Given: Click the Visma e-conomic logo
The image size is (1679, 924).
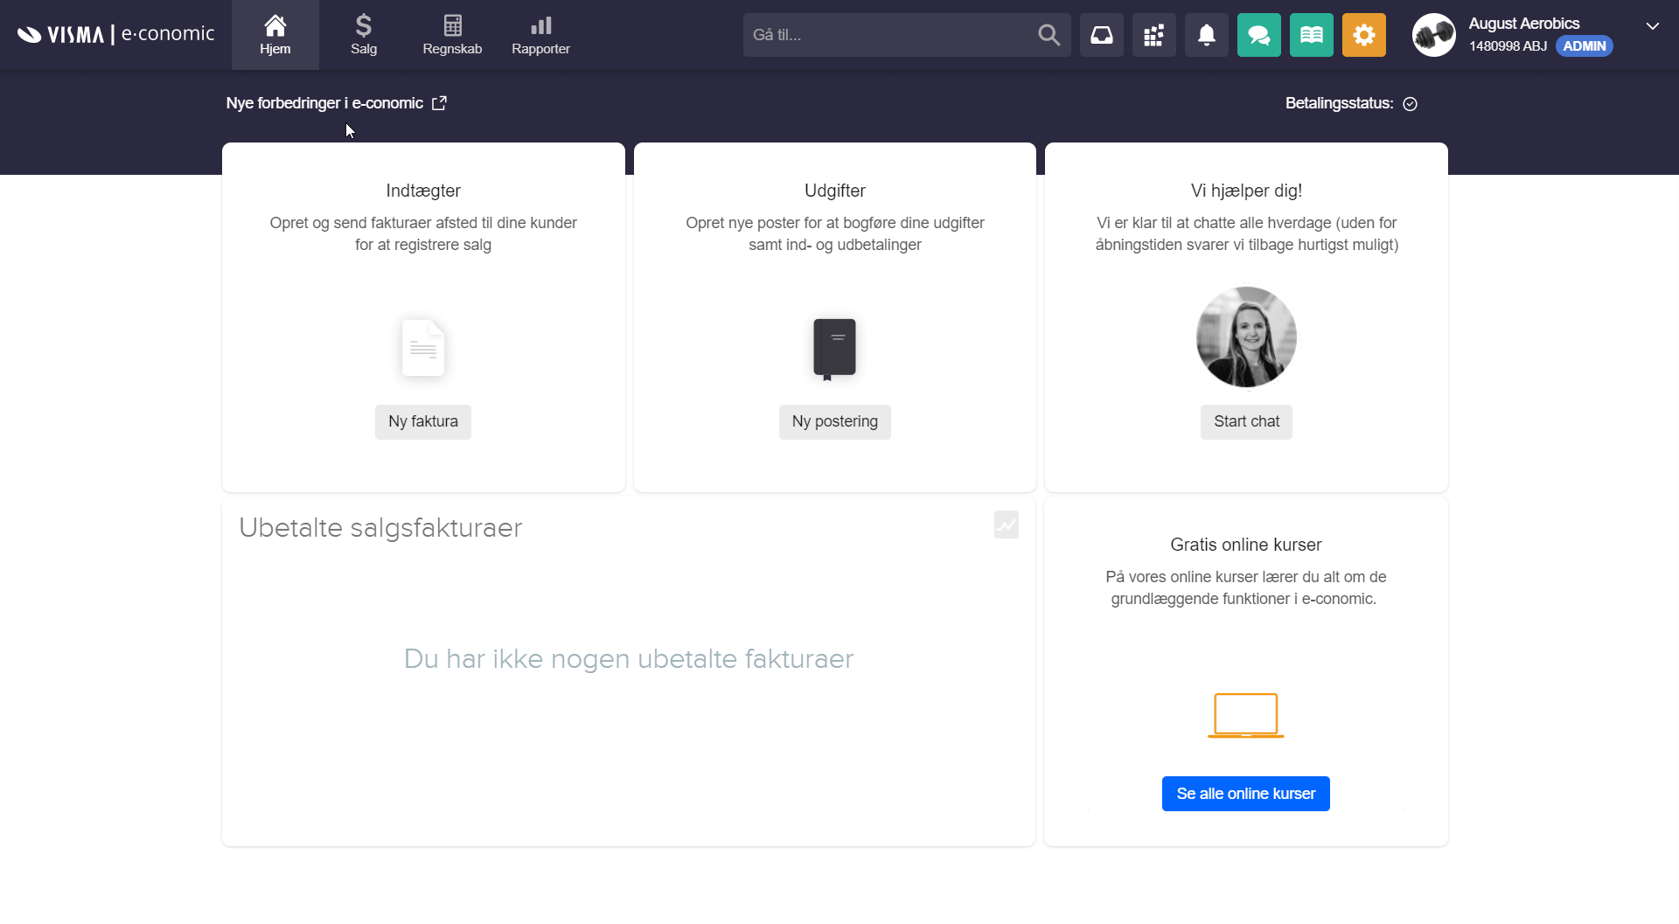Looking at the screenshot, I should click(115, 34).
